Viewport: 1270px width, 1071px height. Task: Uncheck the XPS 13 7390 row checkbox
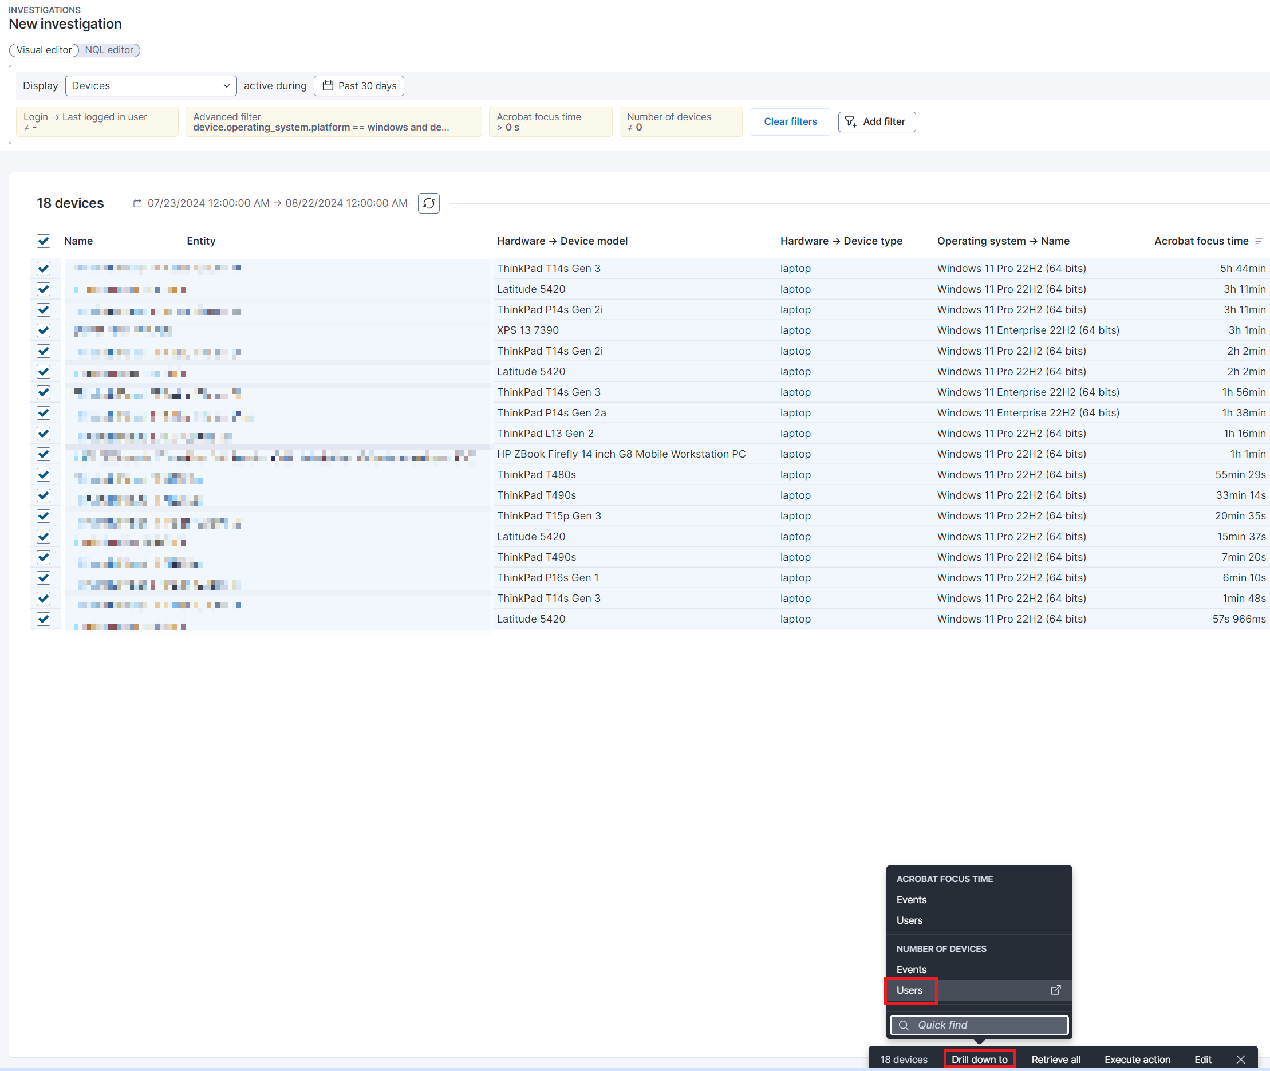click(43, 330)
